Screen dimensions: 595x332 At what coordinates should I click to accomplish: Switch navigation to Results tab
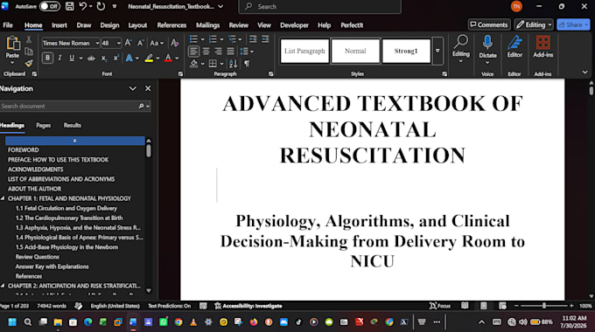pyautogui.click(x=72, y=125)
